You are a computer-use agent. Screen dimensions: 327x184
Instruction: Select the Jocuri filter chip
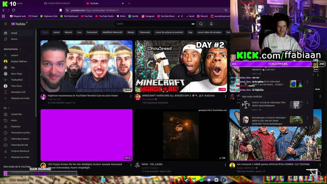click(x=56, y=32)
